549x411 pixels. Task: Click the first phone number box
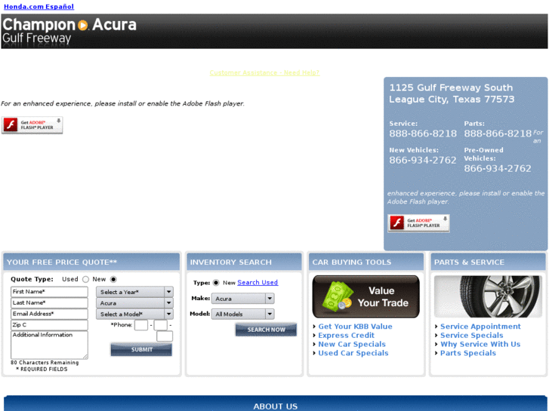tap(141, 325)
